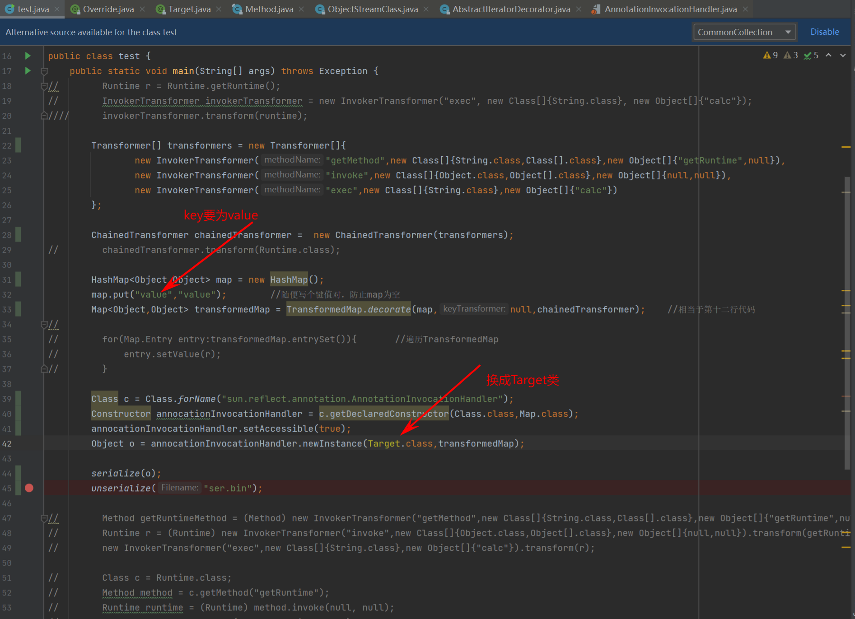Run class test from gutter arrow
This screenshot has width=855, height=619.
[28, 56]
